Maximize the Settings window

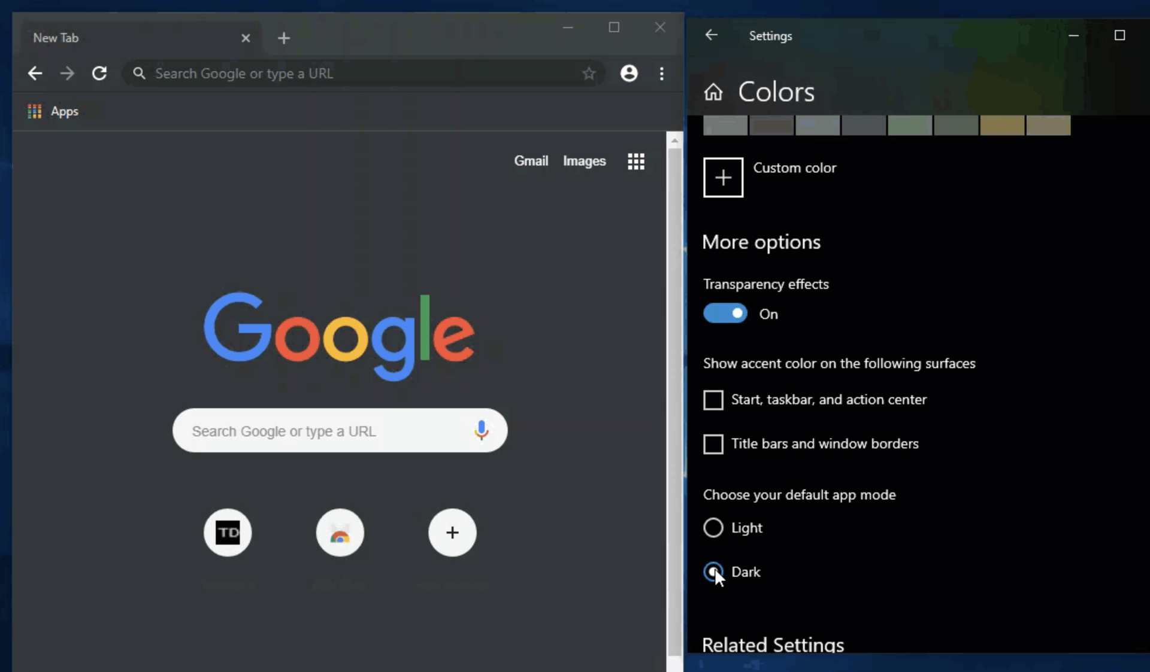tap(1119, 35)
